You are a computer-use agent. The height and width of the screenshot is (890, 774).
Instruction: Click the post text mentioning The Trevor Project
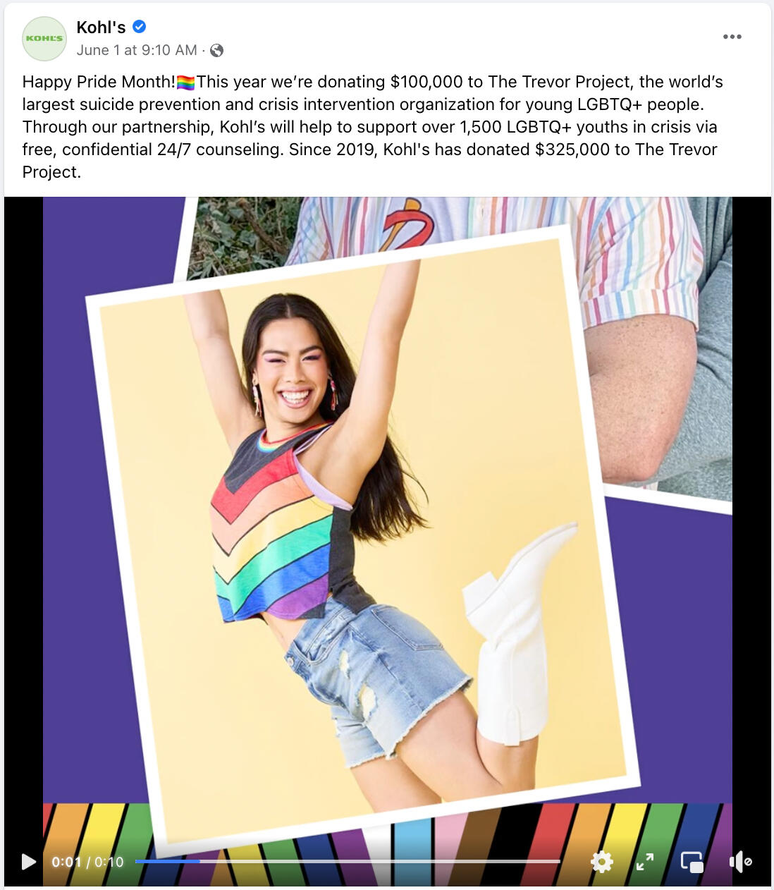click(x=372, y=127)
